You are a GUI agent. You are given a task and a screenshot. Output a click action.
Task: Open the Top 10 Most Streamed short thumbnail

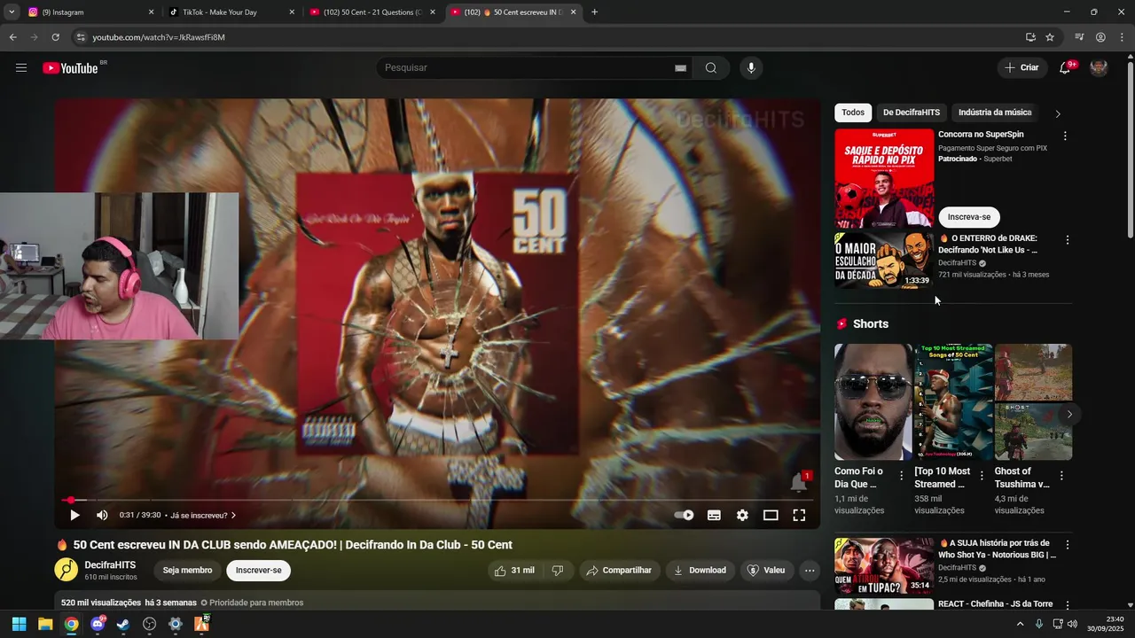tap(953, 402)
